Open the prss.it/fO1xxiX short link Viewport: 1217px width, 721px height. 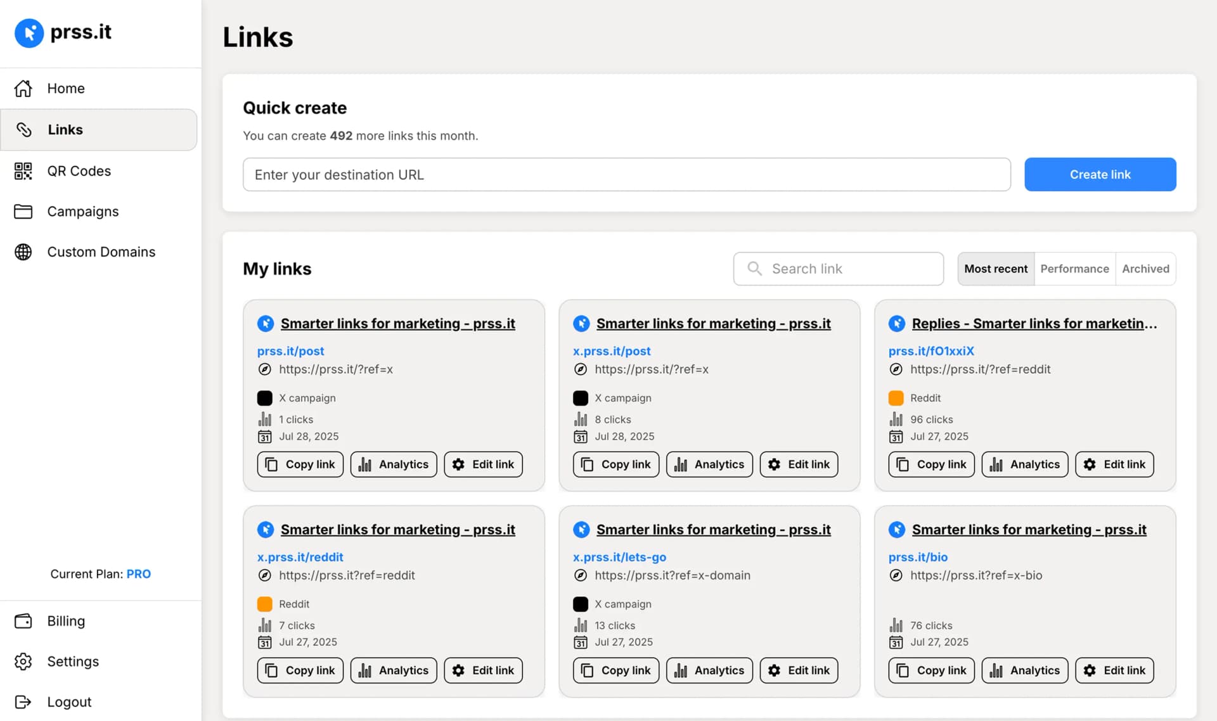point(930,352)
